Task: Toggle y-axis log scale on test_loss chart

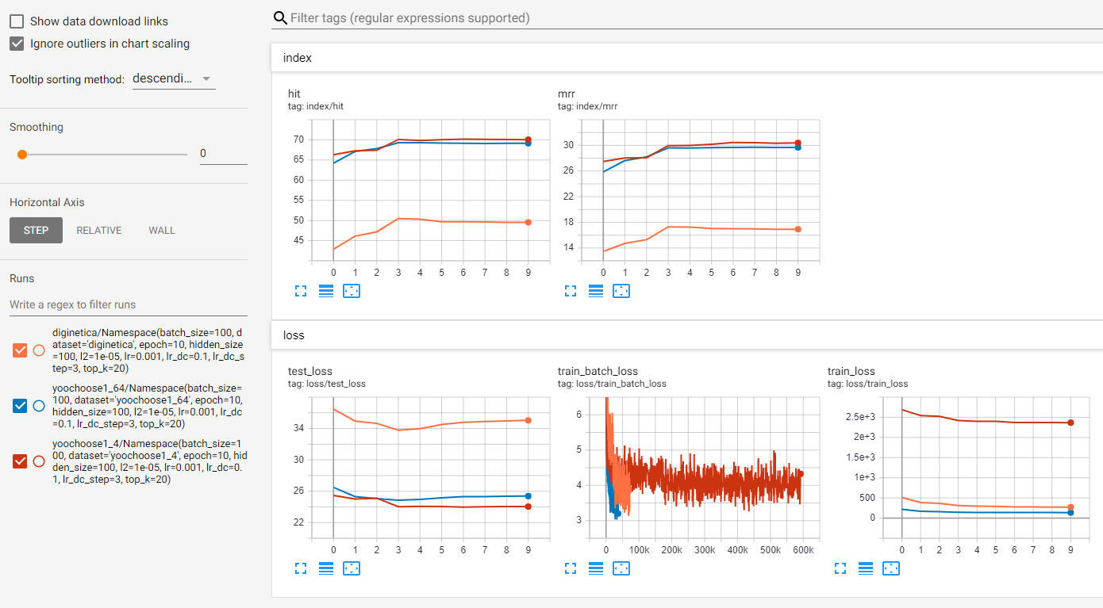Action: [x=325, y=568]
